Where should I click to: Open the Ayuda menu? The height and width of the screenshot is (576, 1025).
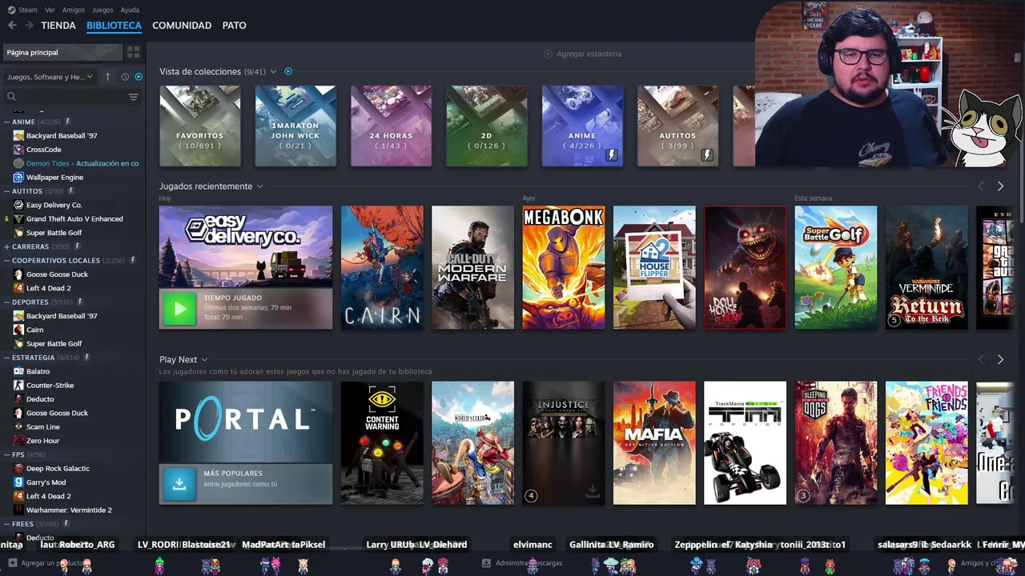tap(130, 10)
